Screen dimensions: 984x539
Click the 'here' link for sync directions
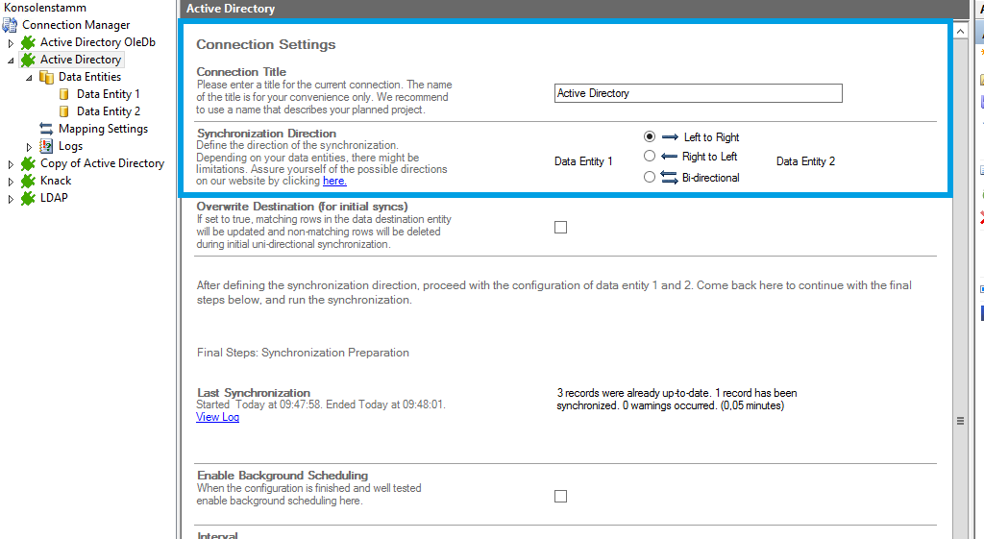(x=333, y=181)
